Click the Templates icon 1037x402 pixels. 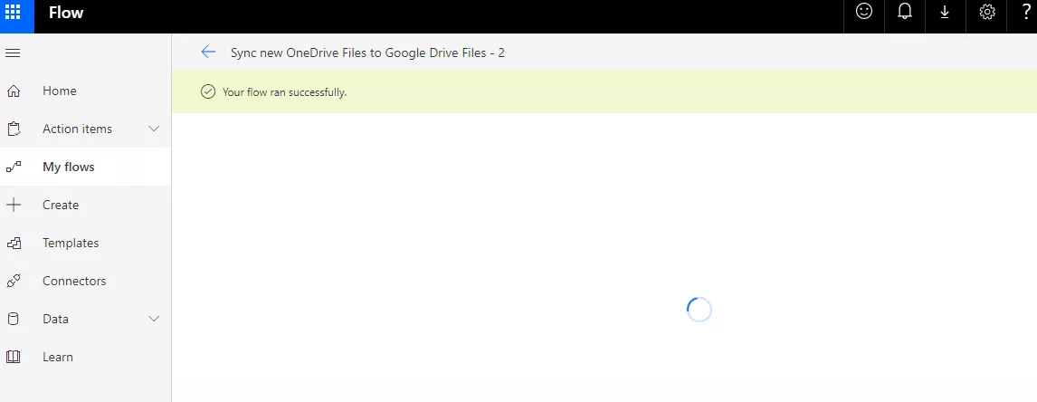[x=14, y=243]
